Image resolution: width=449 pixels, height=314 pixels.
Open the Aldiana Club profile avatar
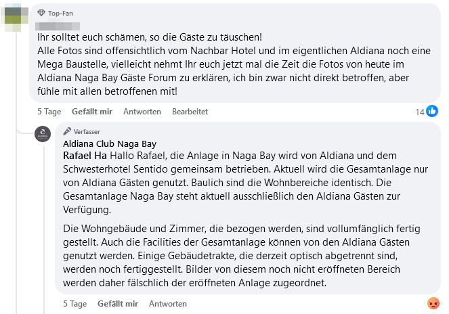tap(43, 134)
